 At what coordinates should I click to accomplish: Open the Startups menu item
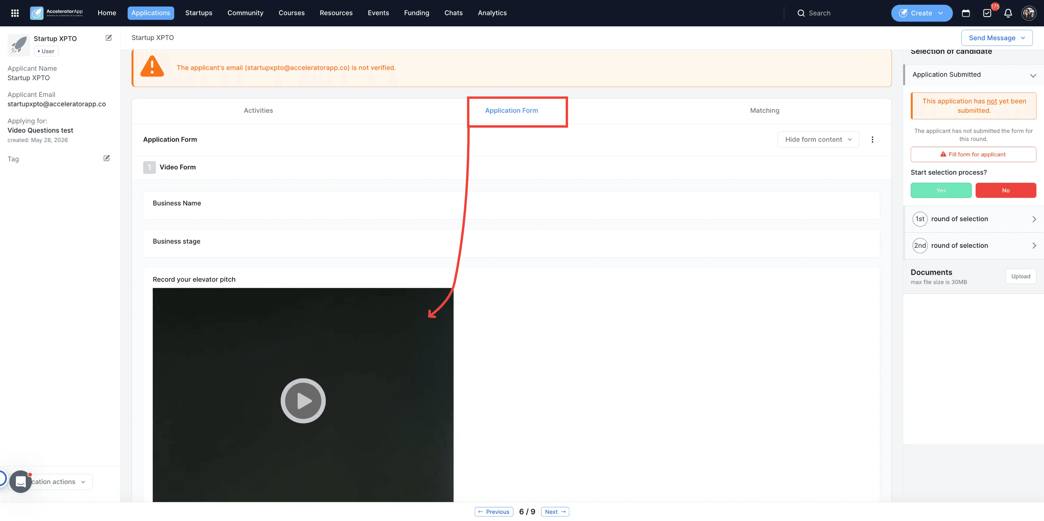coord(199,13)
